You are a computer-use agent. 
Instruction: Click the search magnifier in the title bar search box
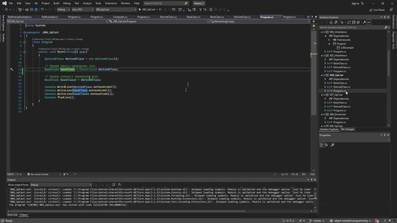click(186, 3)
